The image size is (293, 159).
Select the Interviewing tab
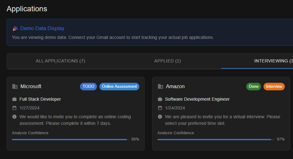pyautogui.click(x=273, y=61)
